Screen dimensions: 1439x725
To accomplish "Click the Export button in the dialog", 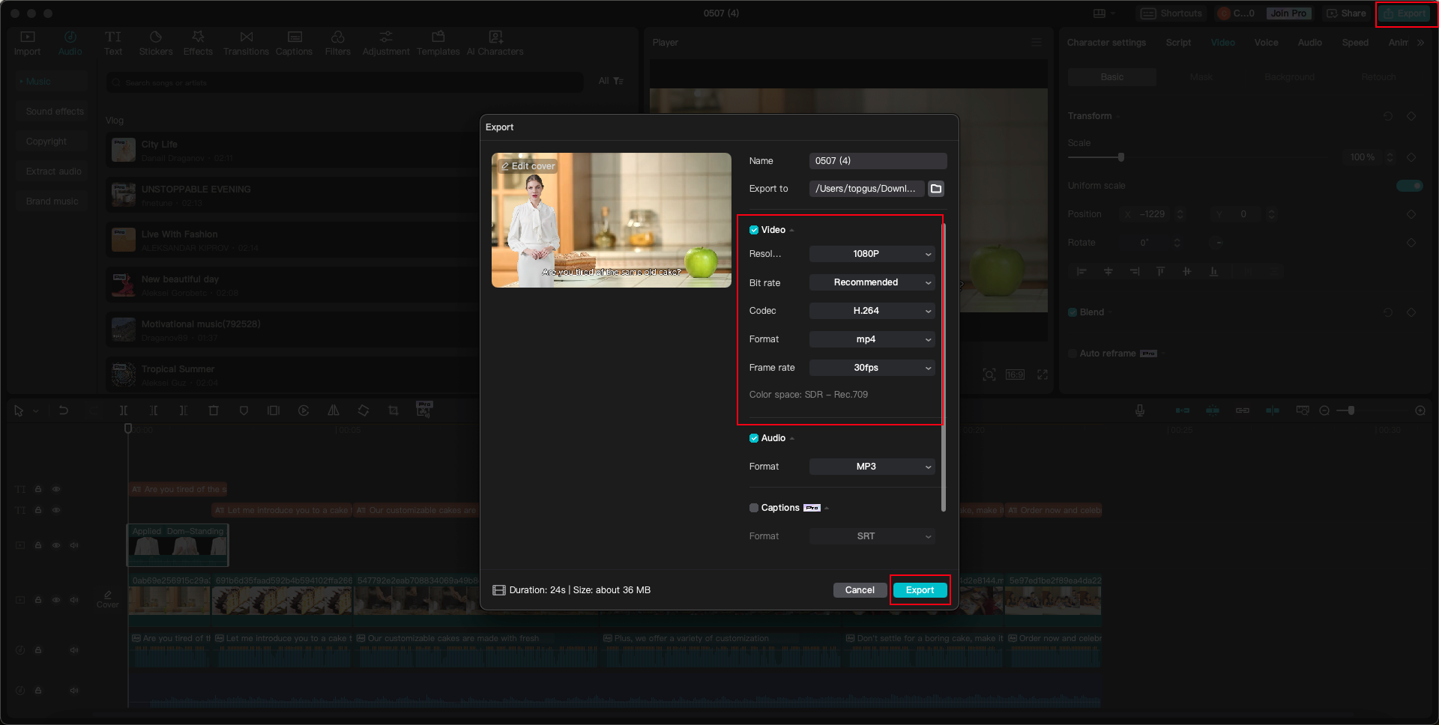I will (x=920, y=590).
